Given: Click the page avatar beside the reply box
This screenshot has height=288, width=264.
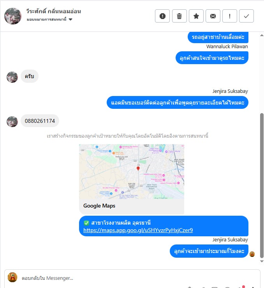Looking at the screenshot, I should tap(12, 278).
